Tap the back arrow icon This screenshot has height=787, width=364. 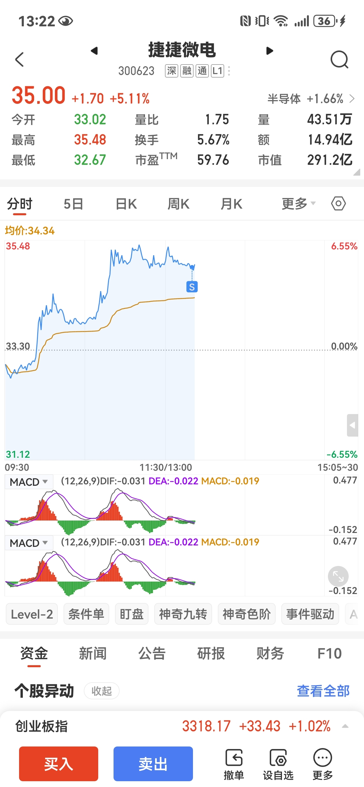pyautogui.click(x=20, y=59)
